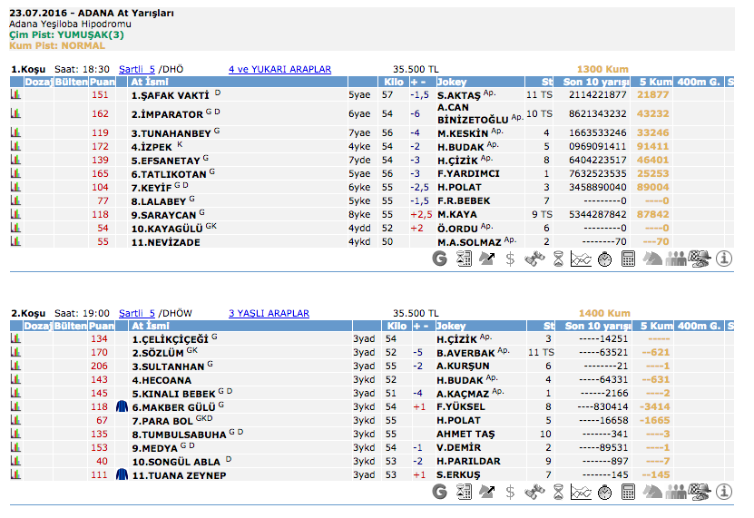Click the jockey silks icon beside MAKBER GÜLÜ
The height and width of the screenshot is (518, 754).
[122, 407]
